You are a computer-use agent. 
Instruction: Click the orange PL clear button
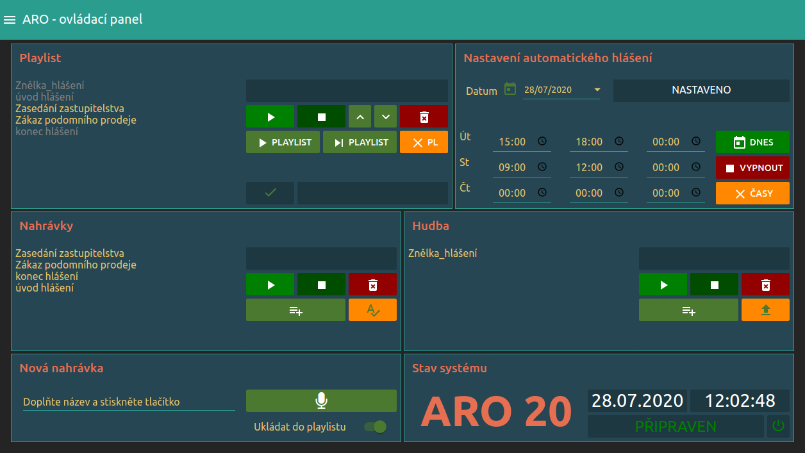424,142
